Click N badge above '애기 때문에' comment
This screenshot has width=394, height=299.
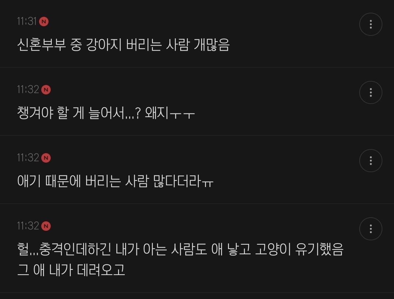46,158
